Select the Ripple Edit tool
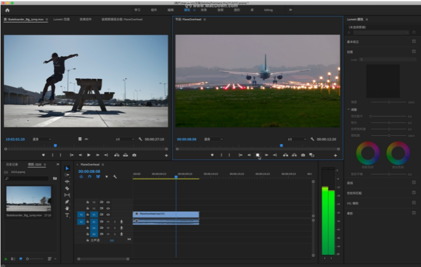Viewport: 421px width, 267px height. (67, 182)
